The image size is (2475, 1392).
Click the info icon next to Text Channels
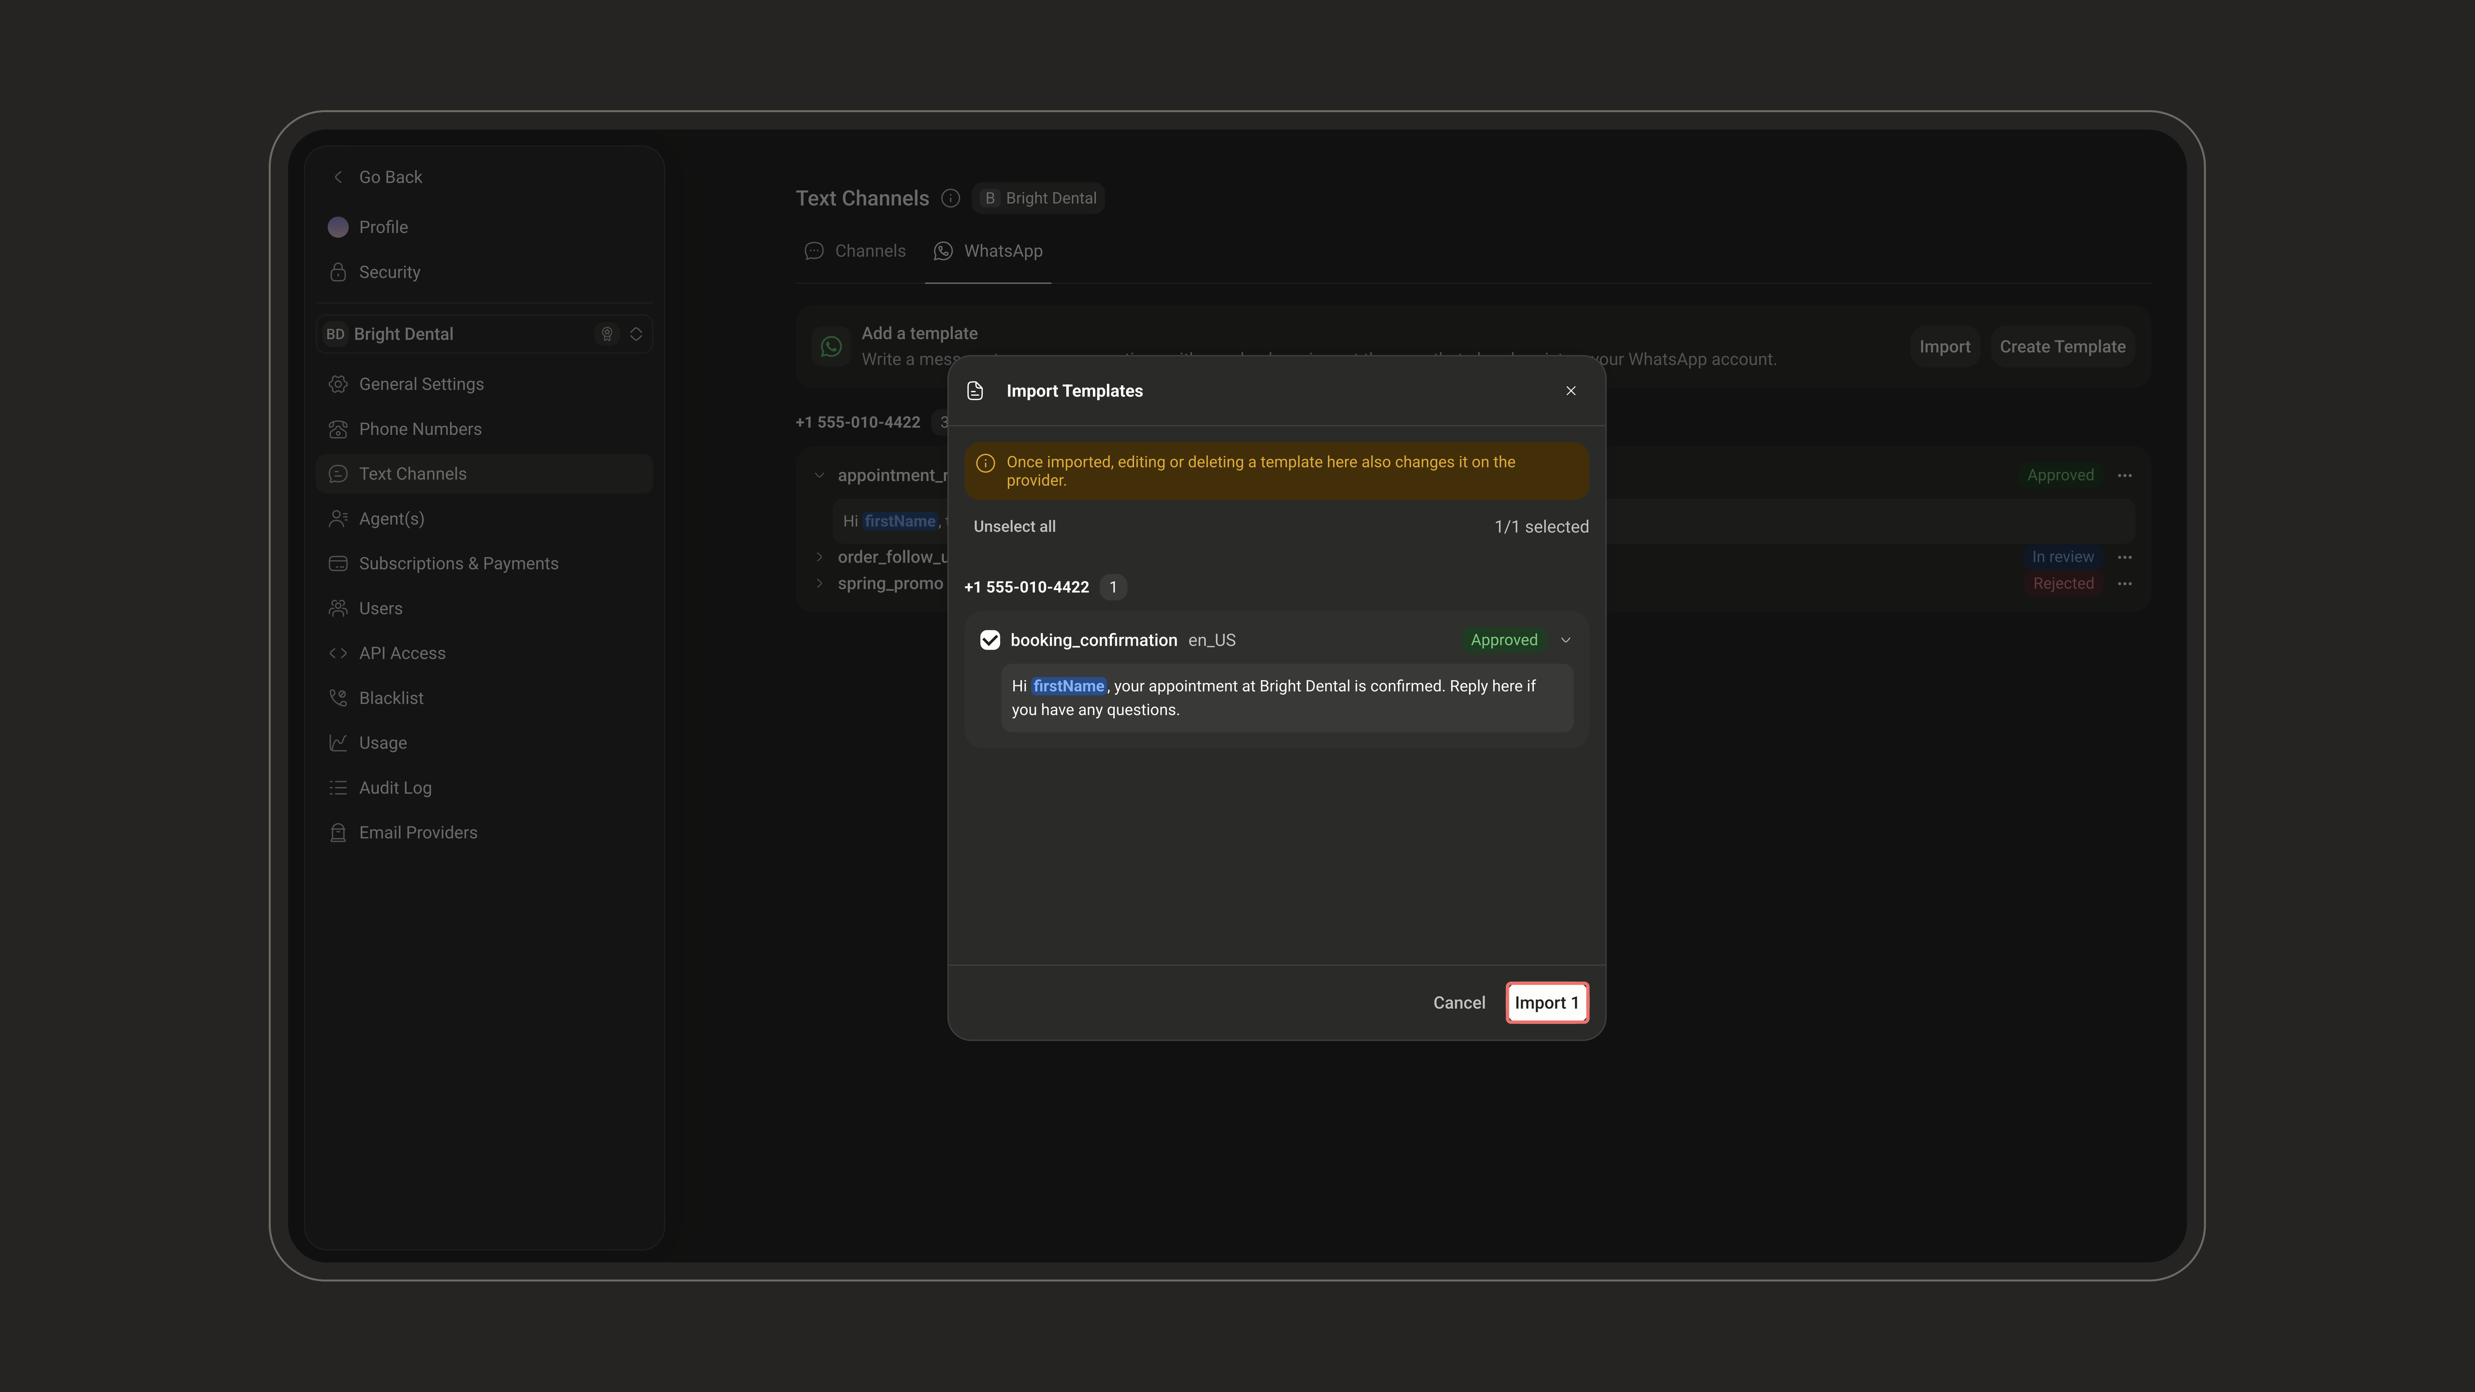(x=950, y=198)
